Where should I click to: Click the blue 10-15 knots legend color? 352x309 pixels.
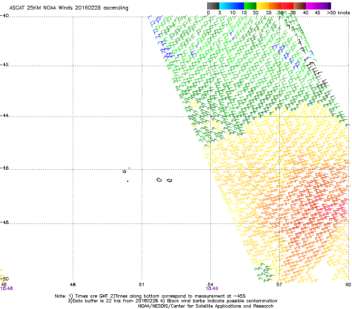[x=238, y=6]
